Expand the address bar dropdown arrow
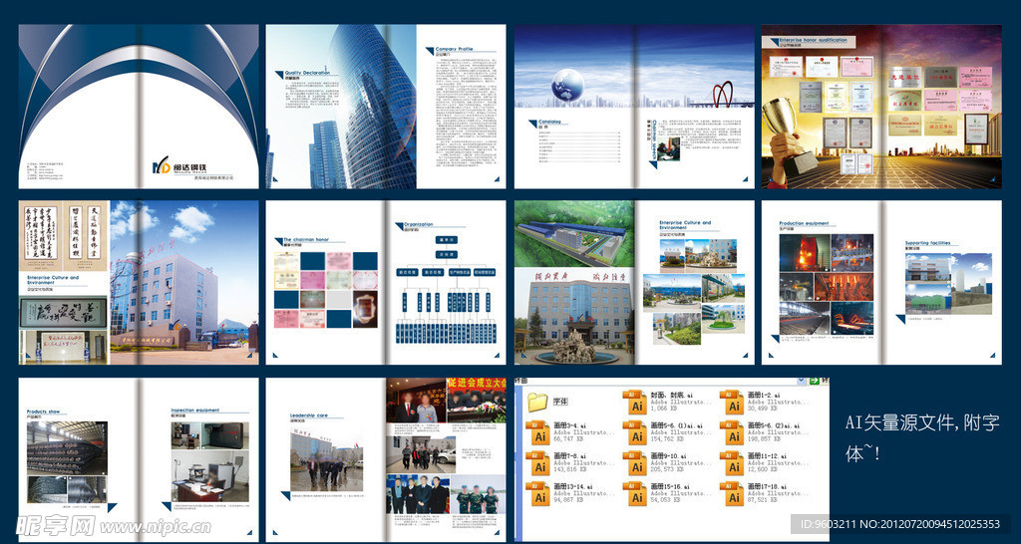The image size is (1021, 544). [801, 382]
